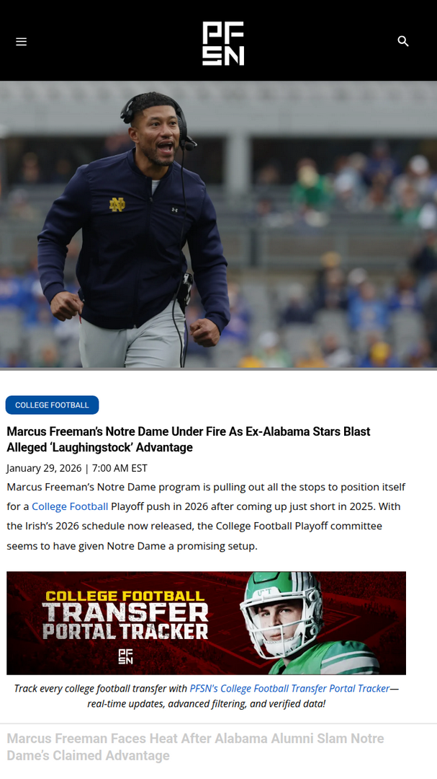The image size is (437, 779).
Task: Click the article's opening paragraph text
Action: point(206,516)
